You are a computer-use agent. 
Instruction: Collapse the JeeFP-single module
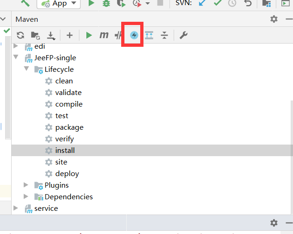tap(16, 57)
